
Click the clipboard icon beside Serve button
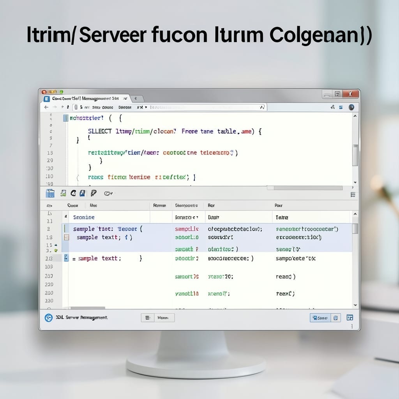pyautogui.click(x=335, y=318)
